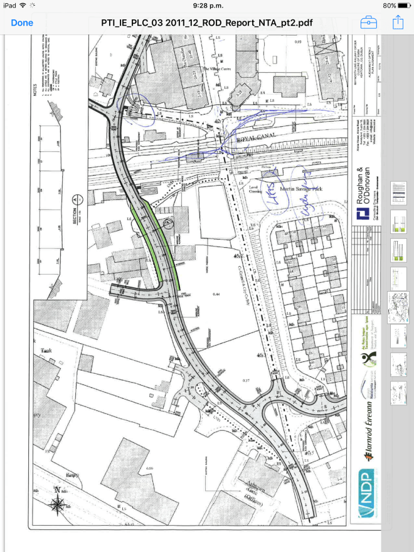Open the share sheet icon

point(398,23)
